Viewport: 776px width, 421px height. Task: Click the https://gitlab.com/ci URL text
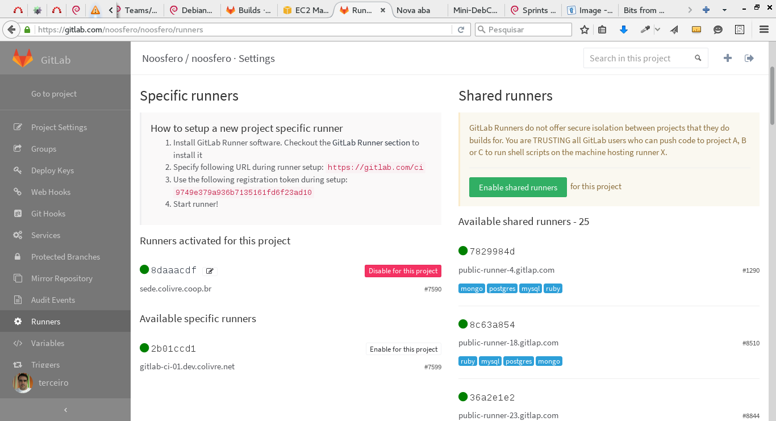pyautogui.click(x=376, y=168)
